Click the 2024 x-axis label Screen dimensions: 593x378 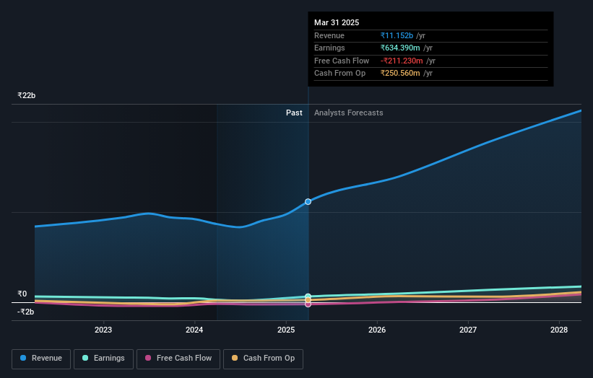pos(194,330)
